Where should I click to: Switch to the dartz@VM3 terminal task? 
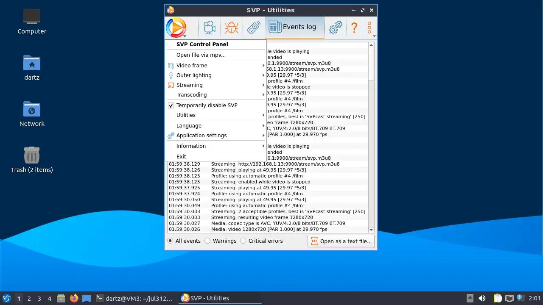135,298
